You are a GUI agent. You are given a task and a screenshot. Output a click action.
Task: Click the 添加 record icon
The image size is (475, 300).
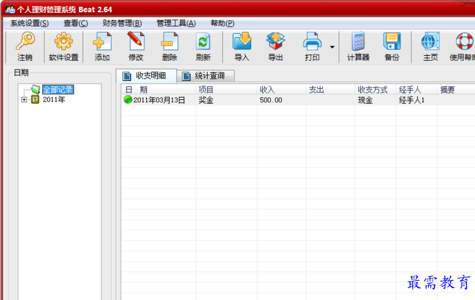tap(102, 41)
